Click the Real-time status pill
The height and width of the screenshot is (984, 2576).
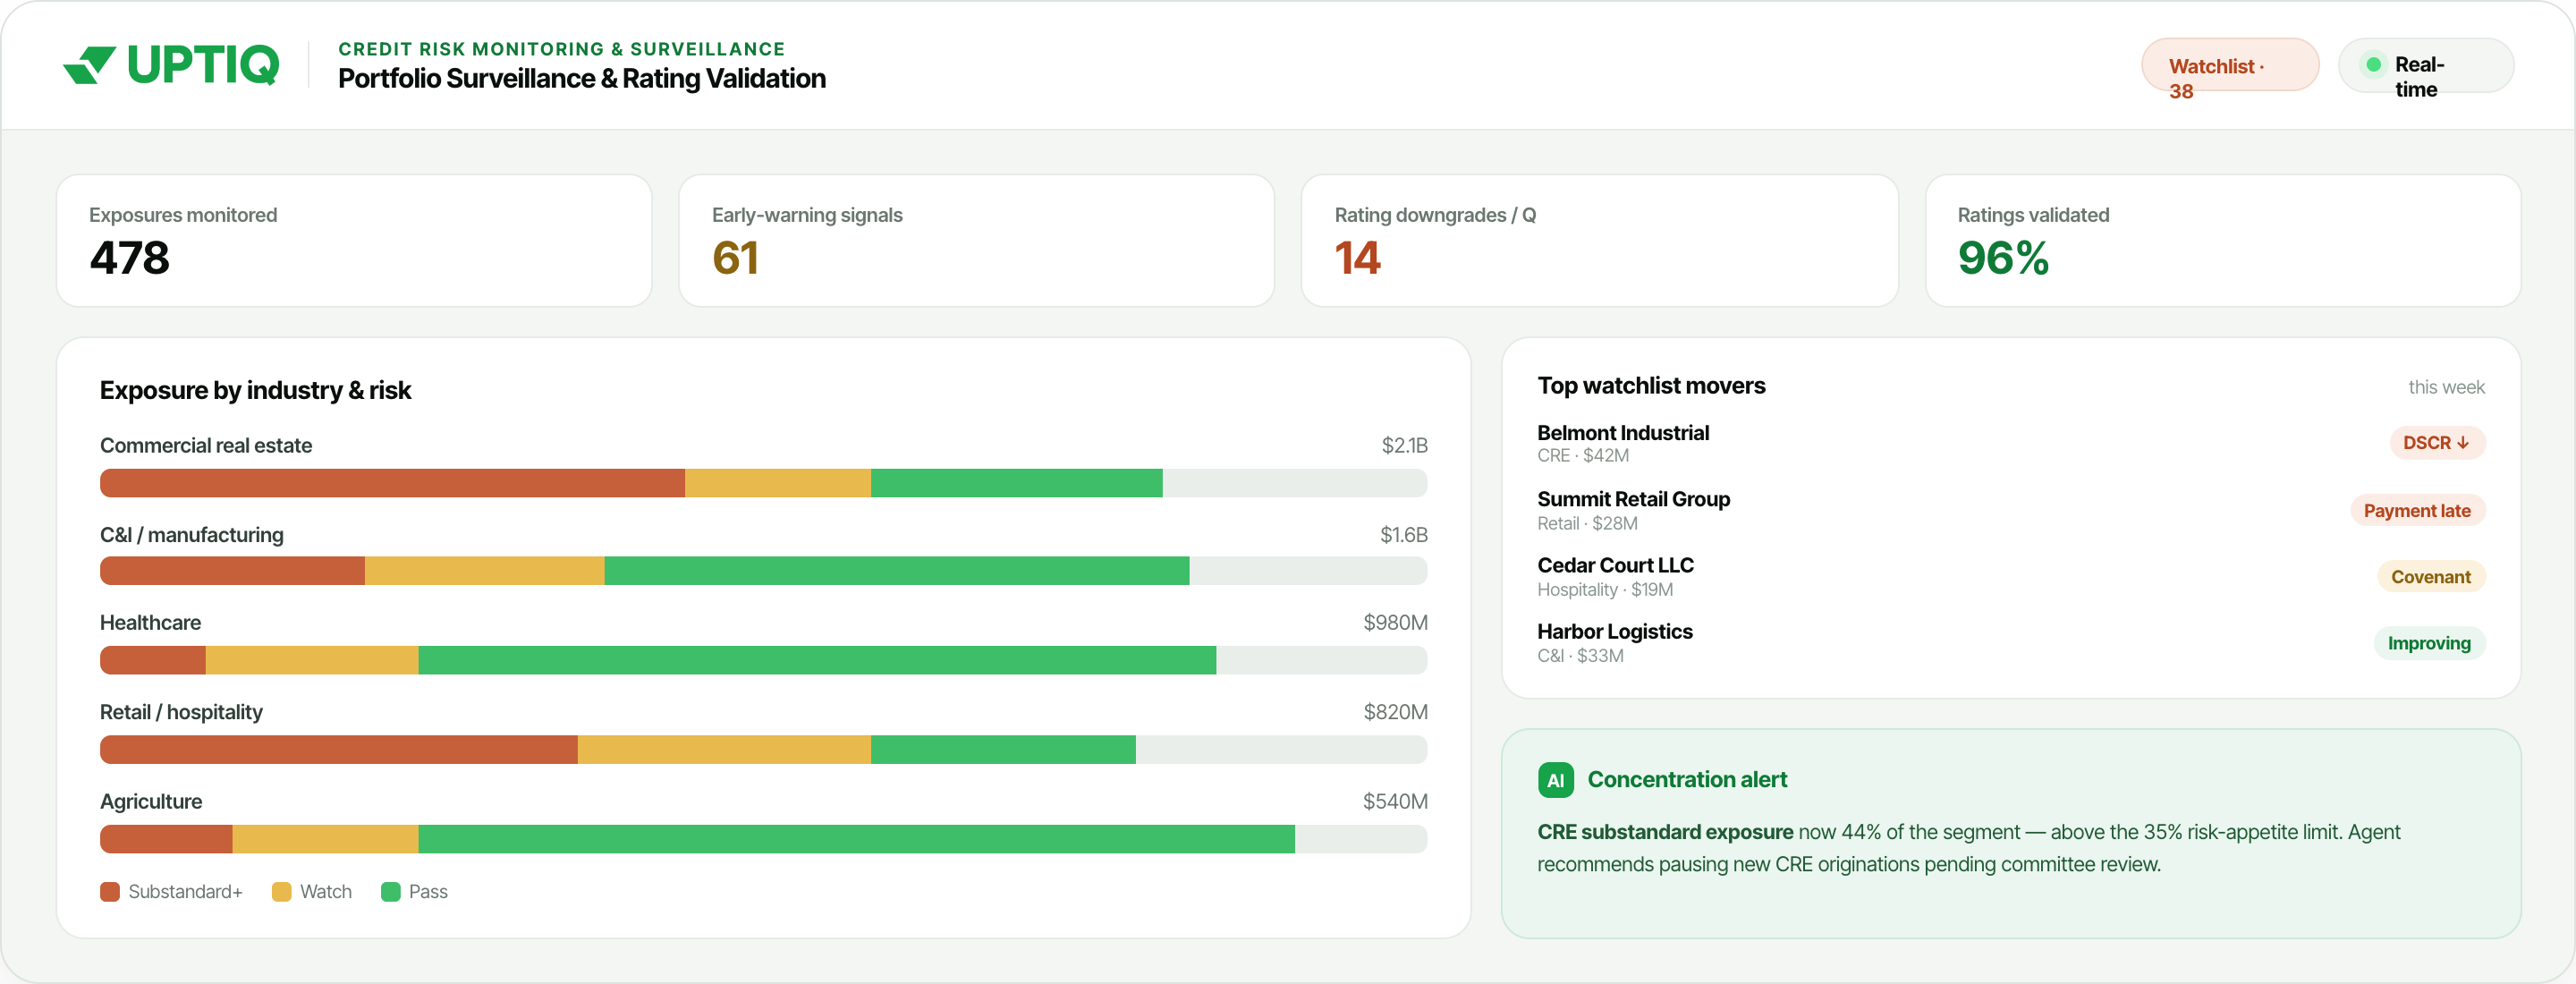(2426, 66)
